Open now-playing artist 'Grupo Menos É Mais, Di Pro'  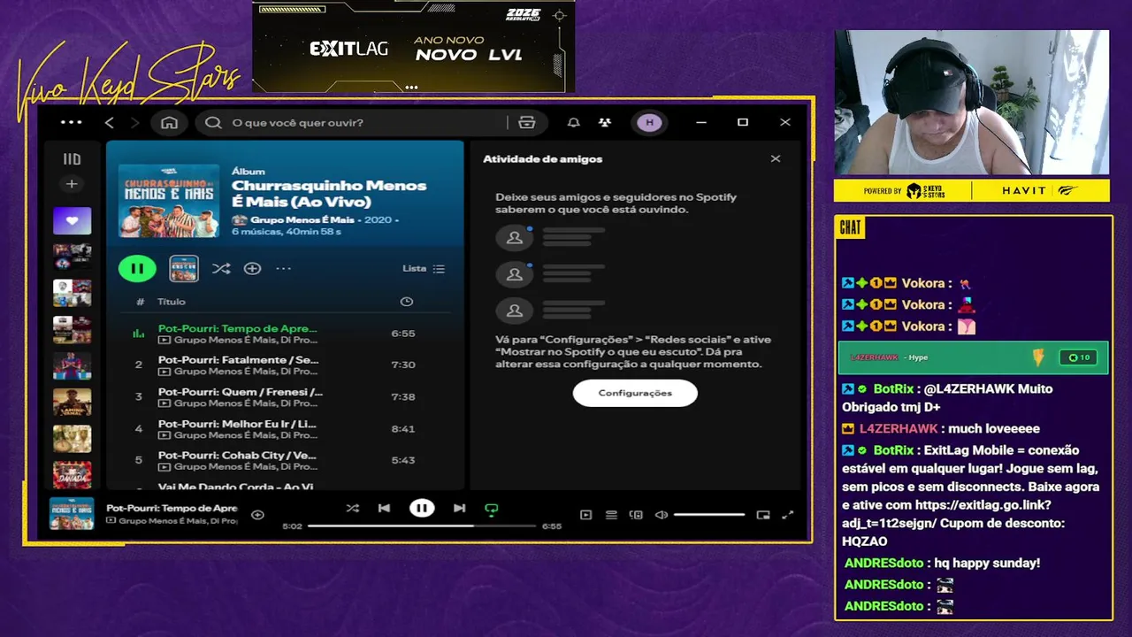[x=178, y=521]
